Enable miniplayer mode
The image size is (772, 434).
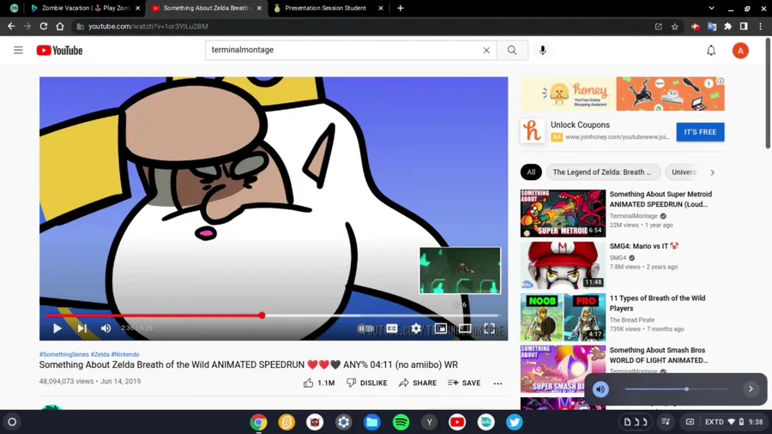[x=440, y=329]
